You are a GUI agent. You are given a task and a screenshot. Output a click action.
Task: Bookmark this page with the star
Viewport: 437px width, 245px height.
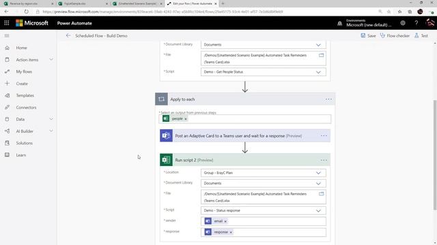389,12
